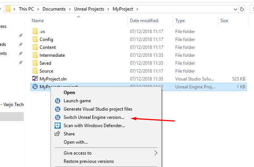Click the Intermediate folder icon

pos(35,55)
